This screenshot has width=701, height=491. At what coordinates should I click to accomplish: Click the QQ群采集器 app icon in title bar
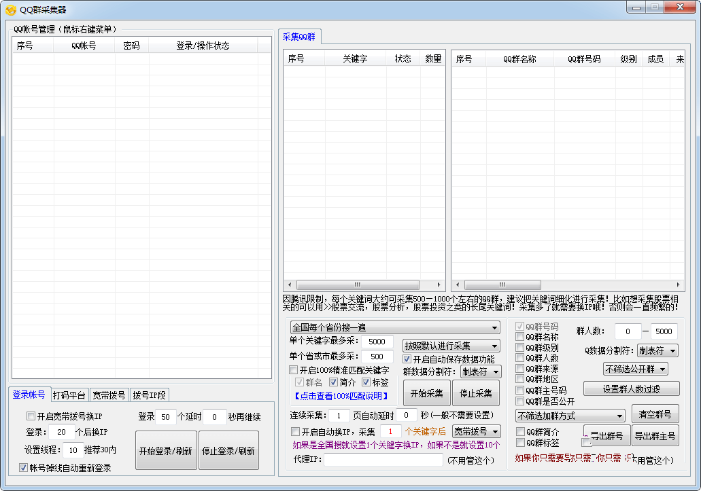point(11,10)
